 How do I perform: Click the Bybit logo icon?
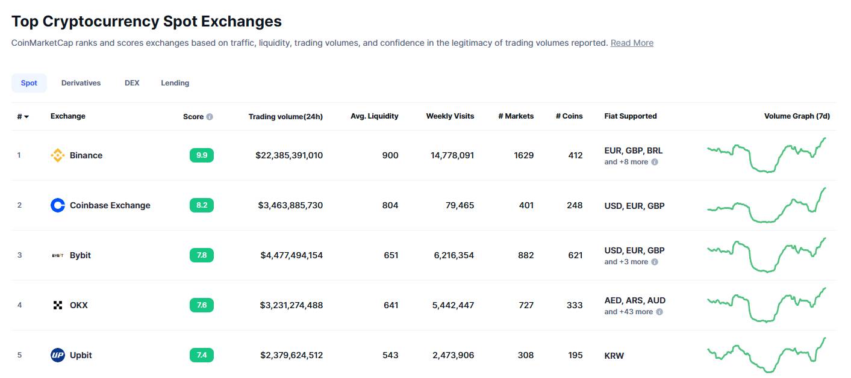(58, 255)
